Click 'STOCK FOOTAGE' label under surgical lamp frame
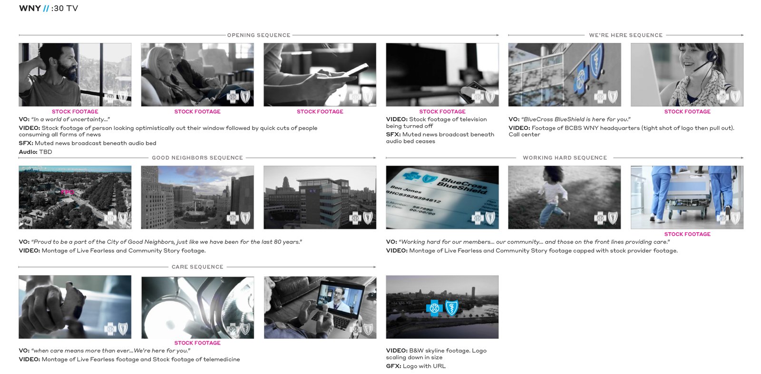The width and height of the screenshot is (761, 374). [x=197, y=343]
